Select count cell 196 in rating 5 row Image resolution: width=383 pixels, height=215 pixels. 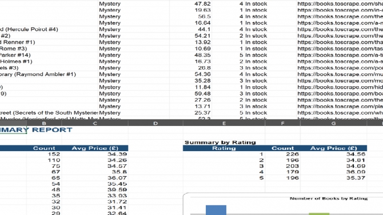tap(282, 178)
